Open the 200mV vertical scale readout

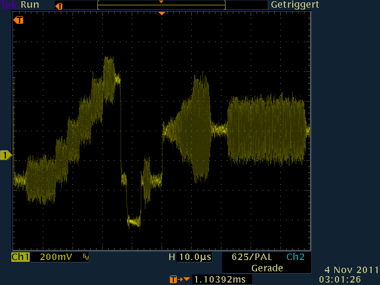(x=56, y=258)
